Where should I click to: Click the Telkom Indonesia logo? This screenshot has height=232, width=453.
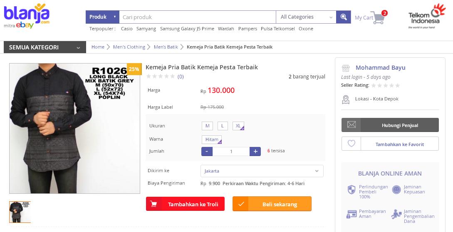pyautogui.click(x=426, y=17)
